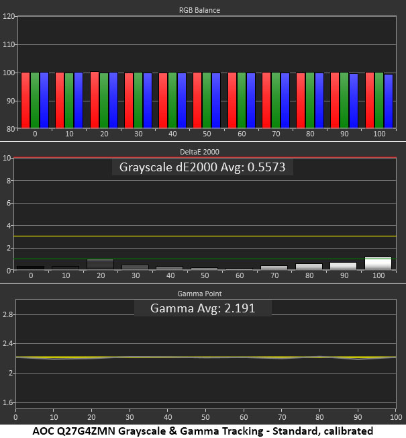Click the blue bar at 100 in RGB Balance
Screen dimensions: 406x438
click(389, 101)
